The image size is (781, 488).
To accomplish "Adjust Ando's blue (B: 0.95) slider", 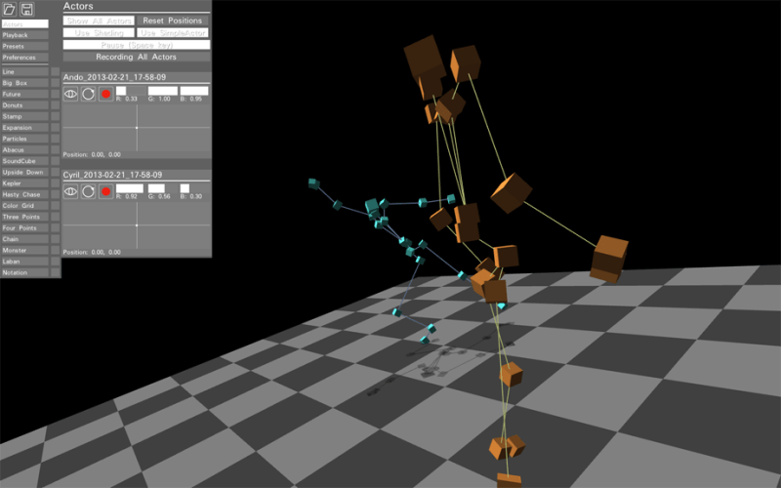I will (194, 91).
